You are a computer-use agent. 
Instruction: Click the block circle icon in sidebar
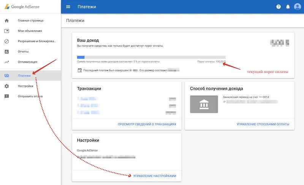(x=6, y=41)
